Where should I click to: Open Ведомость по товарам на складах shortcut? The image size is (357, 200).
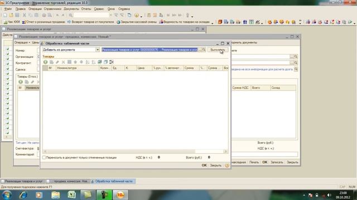pos(185,22)
